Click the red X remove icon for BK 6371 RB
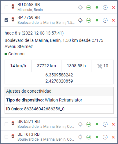 (113, 124)
